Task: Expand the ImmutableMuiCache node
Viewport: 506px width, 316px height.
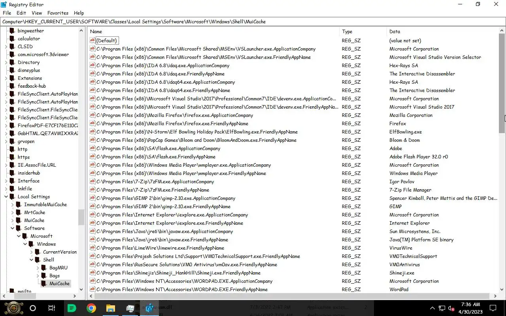Action: point(12,205)
